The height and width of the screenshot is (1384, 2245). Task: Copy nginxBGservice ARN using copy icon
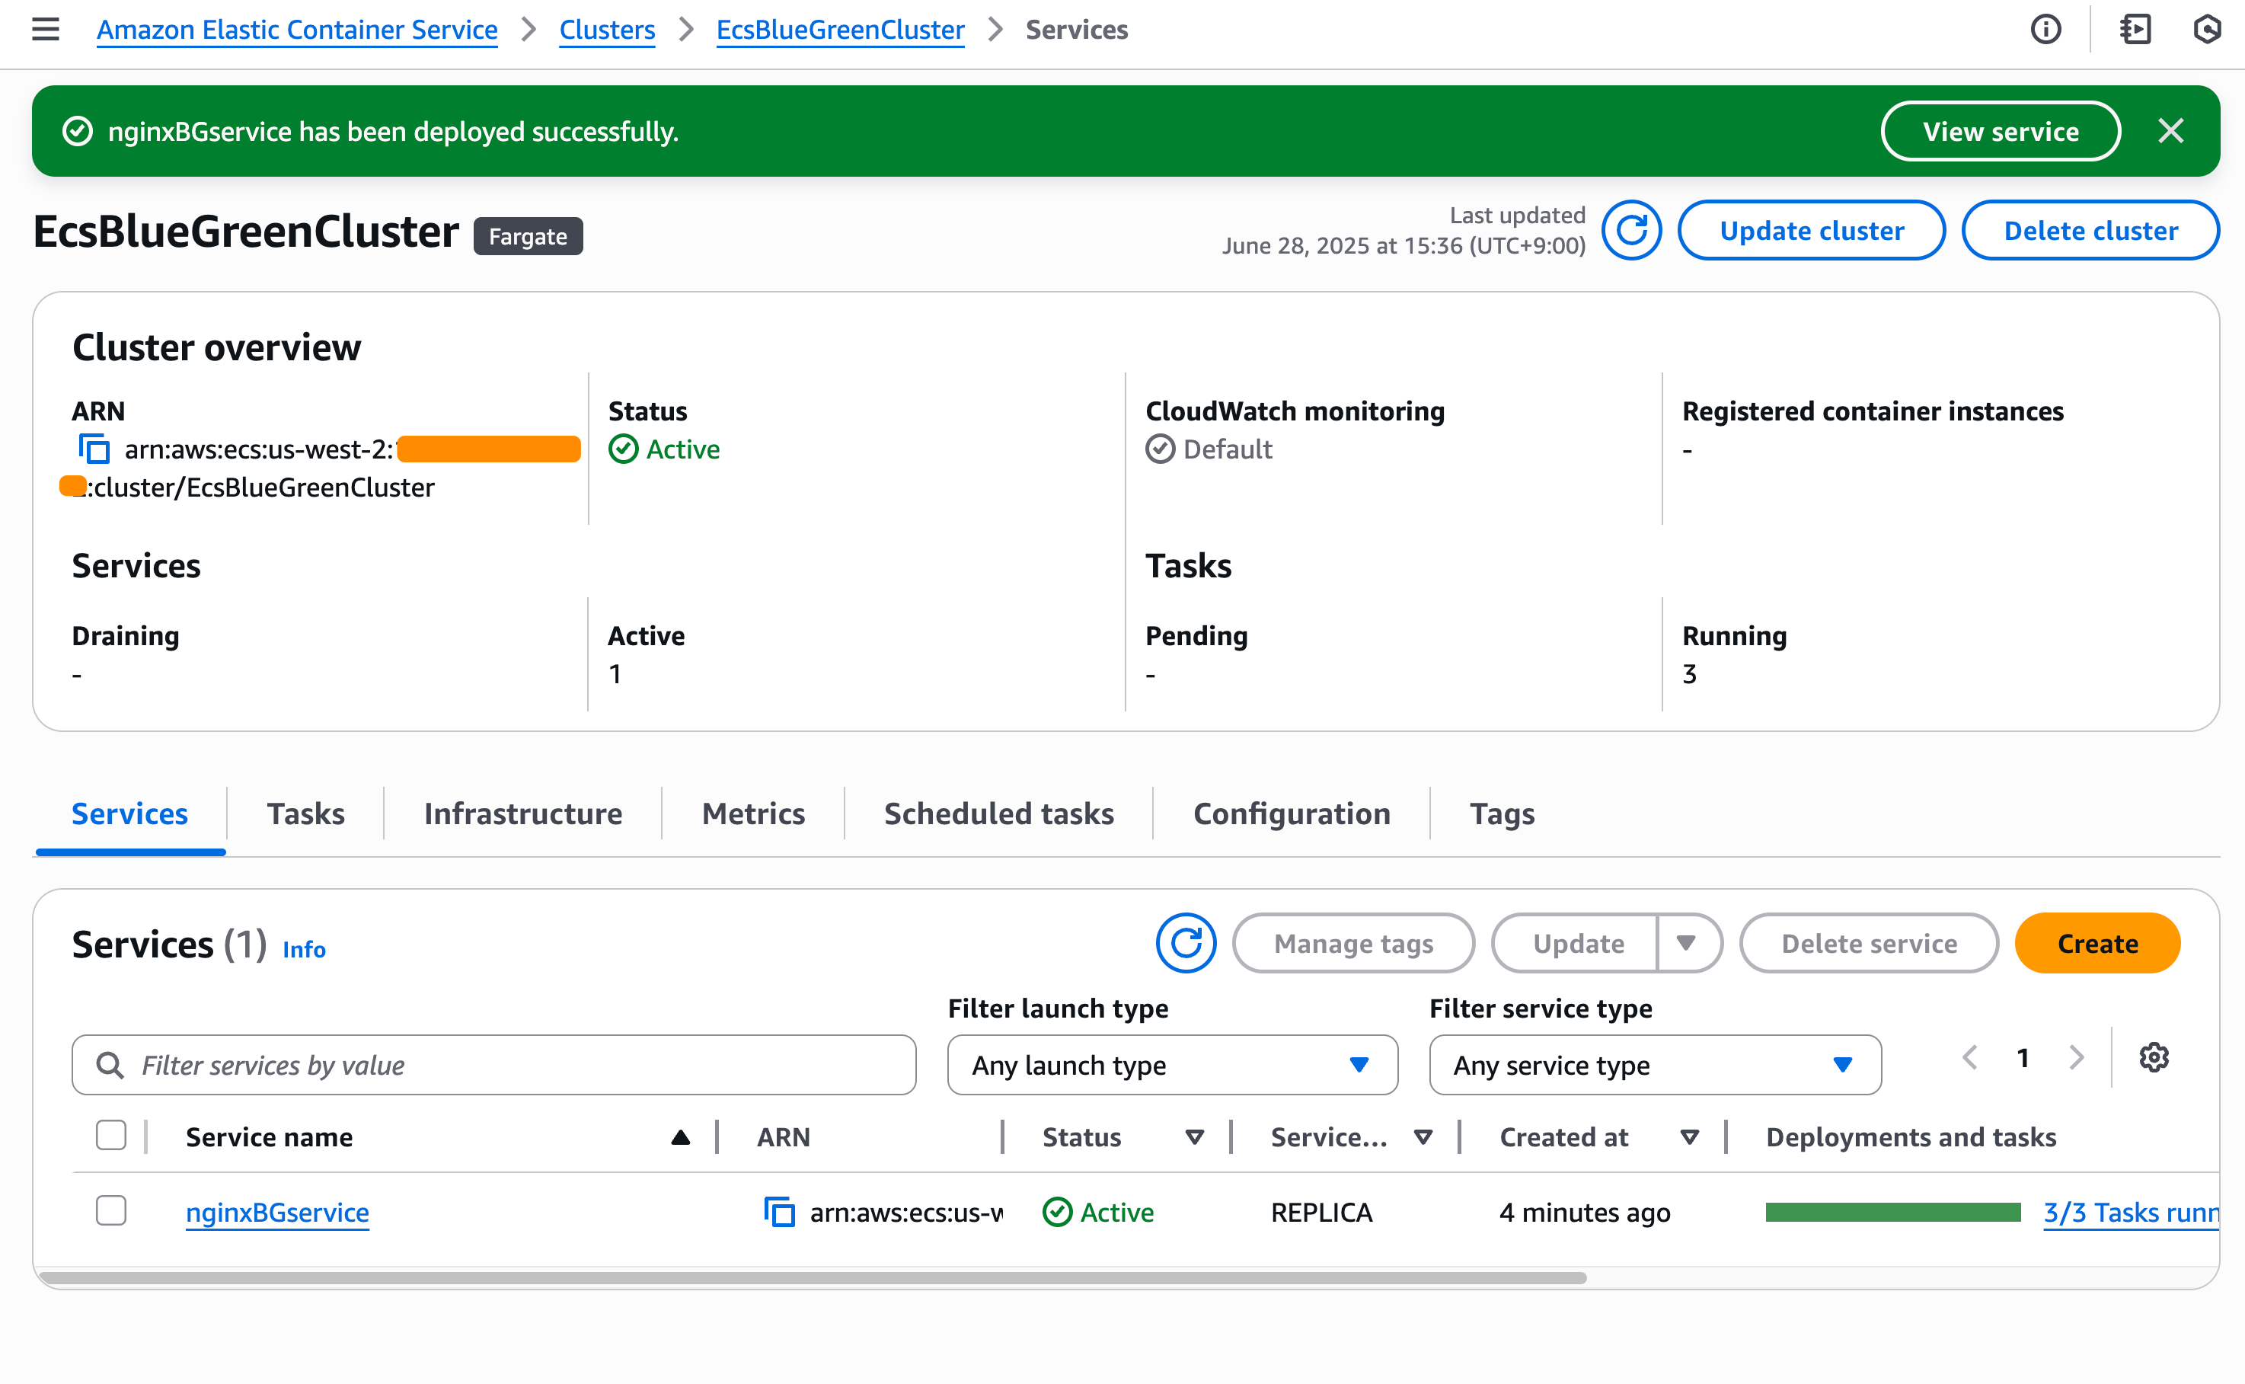779,1213
